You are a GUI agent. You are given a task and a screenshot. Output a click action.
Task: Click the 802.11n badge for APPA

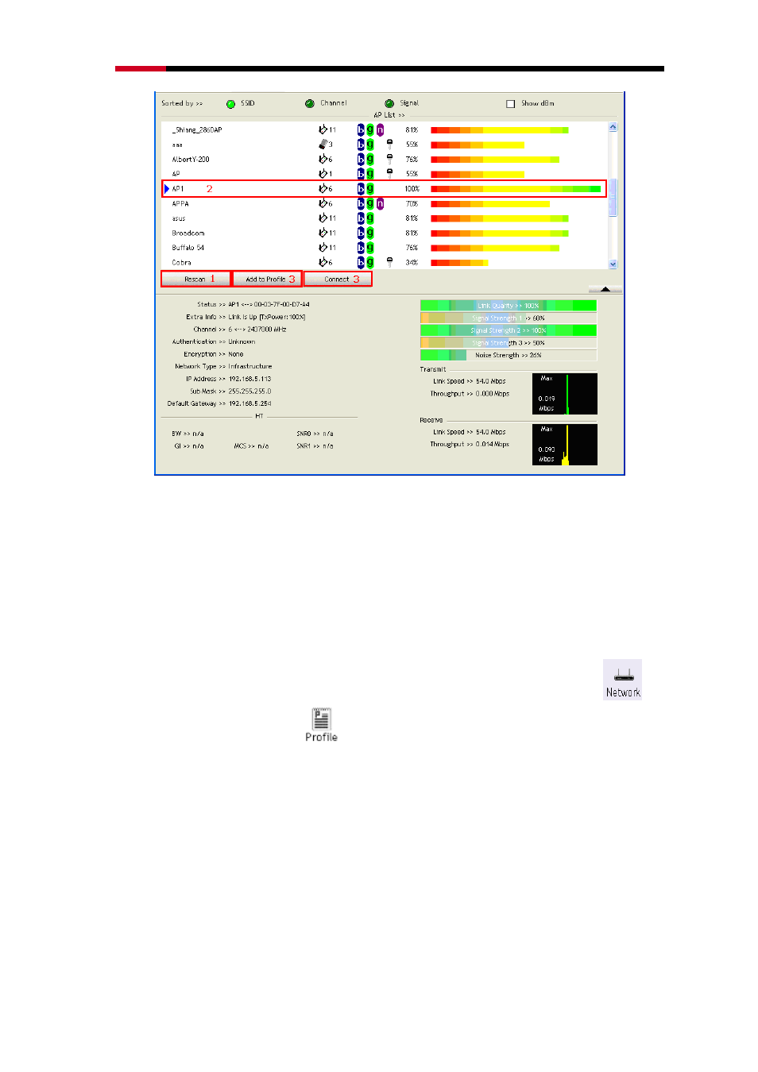(x=381, y=203)
